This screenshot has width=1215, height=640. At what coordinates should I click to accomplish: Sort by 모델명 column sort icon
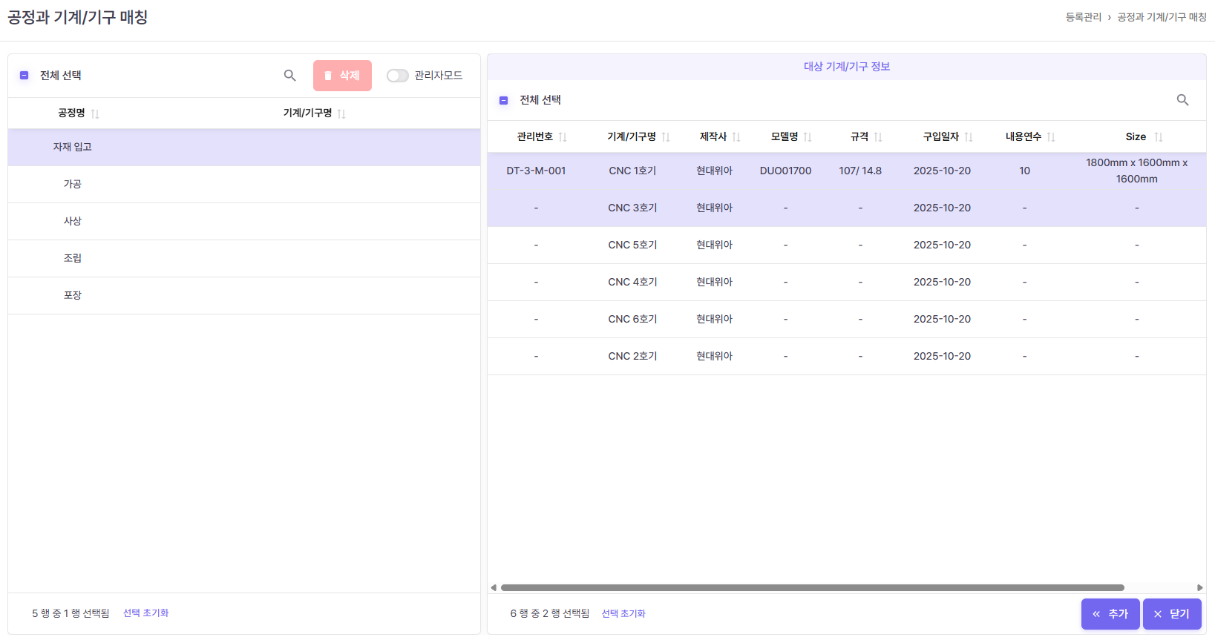[x=808, y=137]
